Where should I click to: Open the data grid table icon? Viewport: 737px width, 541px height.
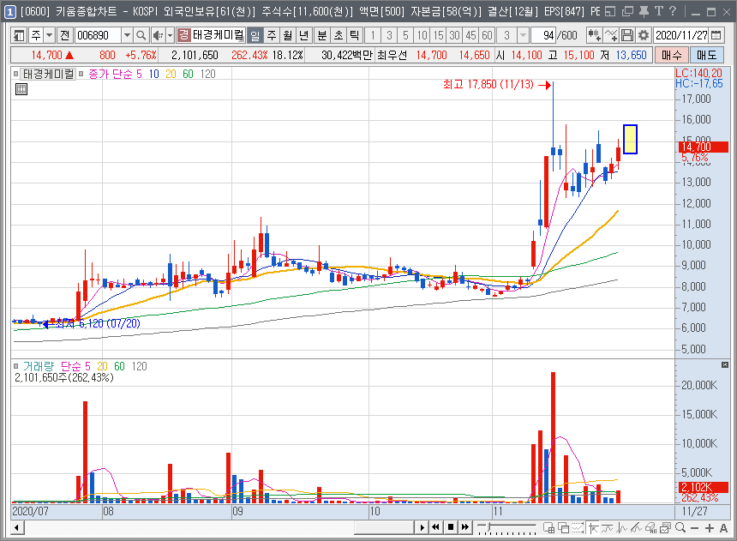point(21,89)
